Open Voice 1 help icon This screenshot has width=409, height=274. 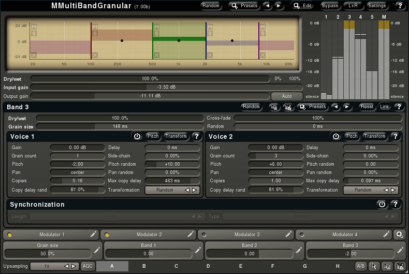(197, 136)
